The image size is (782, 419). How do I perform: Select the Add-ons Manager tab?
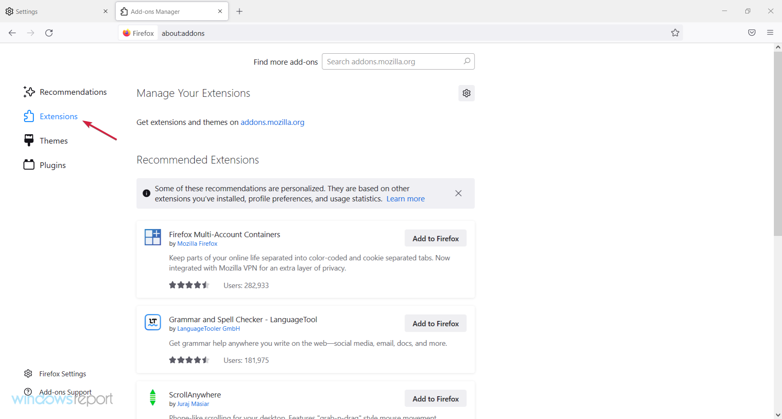point(163,11)
